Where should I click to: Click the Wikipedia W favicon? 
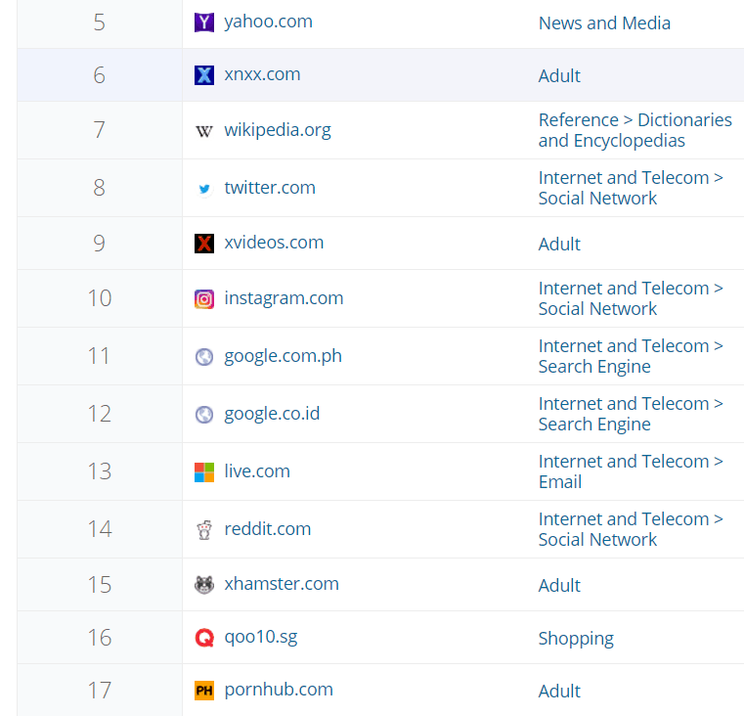click(x=204, y=130)
